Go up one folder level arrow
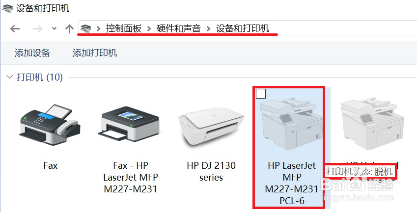Viewport: 417px width, 212px height. click(69, 28)
